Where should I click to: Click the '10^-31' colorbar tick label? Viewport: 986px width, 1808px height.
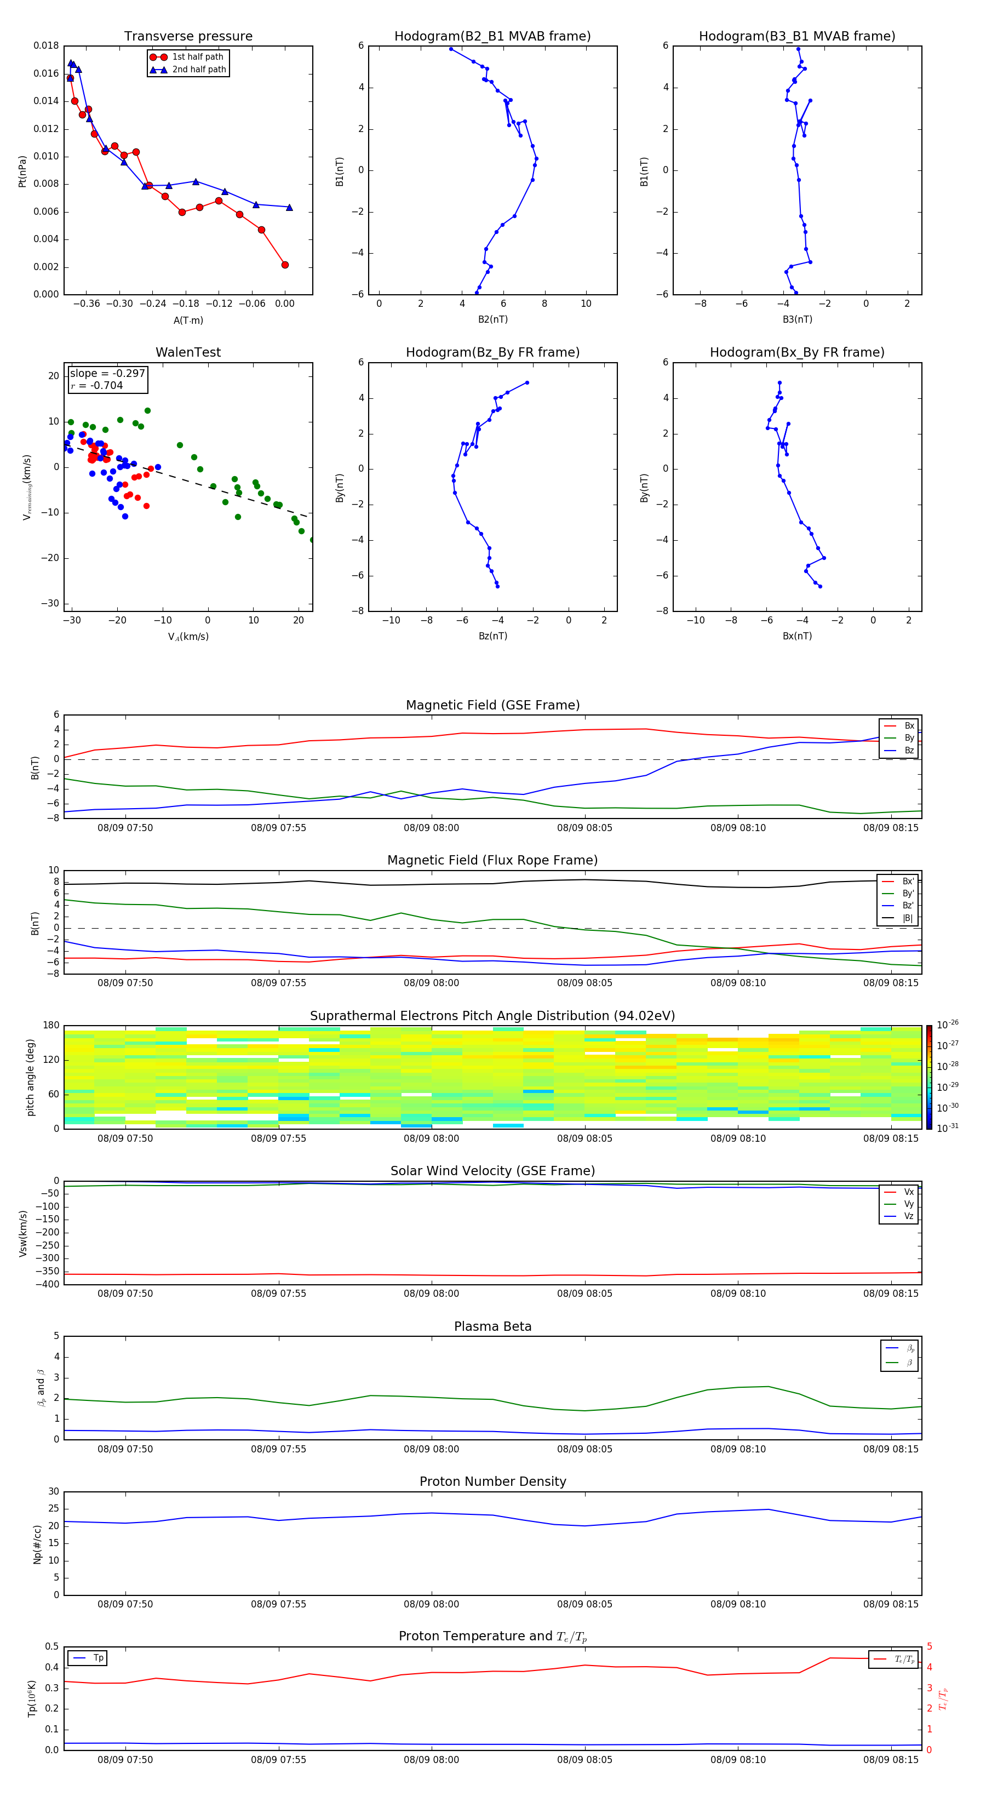948,1128
